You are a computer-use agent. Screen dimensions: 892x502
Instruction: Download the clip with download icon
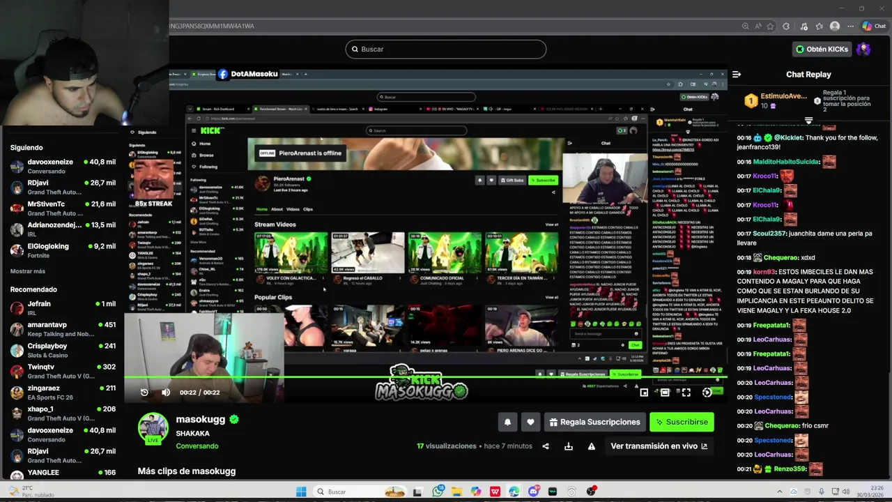point(569,446)
